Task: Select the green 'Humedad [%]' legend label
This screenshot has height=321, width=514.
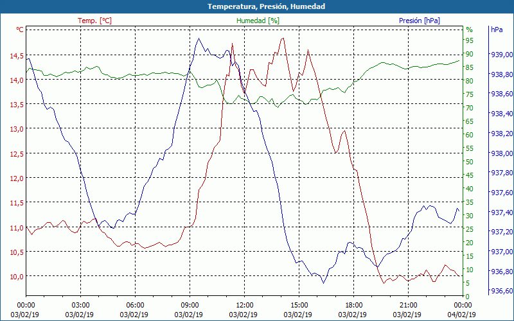Action: point(258,21)
